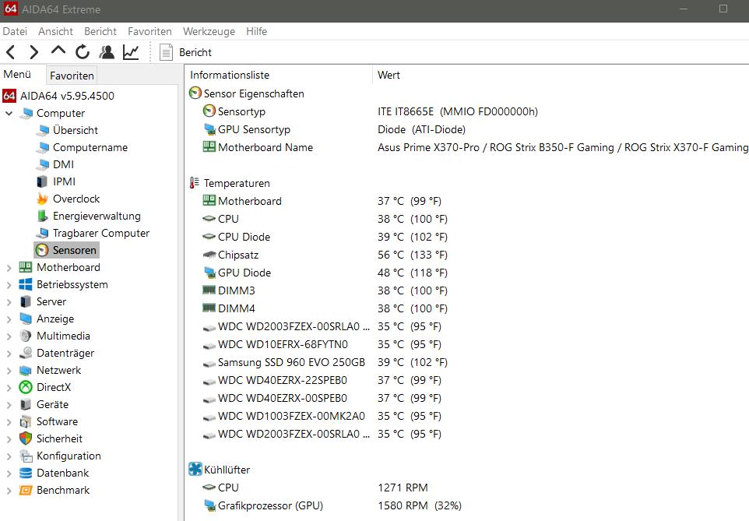
Task: Click the Geräte device icon
Action: tap(26, 404)
